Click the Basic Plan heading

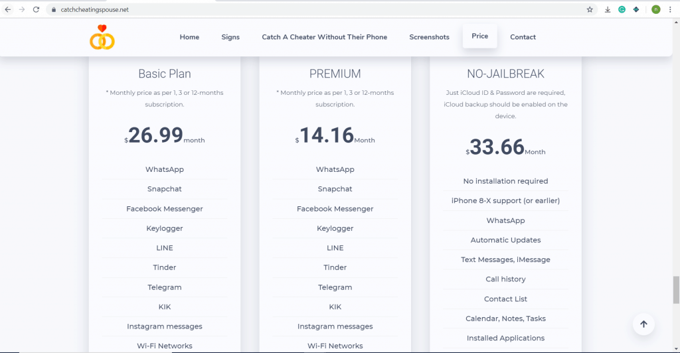[165, 74]
